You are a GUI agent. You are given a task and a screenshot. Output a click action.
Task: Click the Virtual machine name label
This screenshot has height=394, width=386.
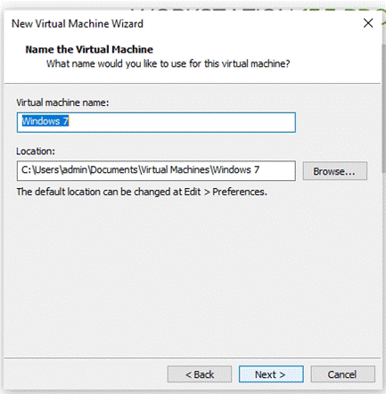pos(62,103)
